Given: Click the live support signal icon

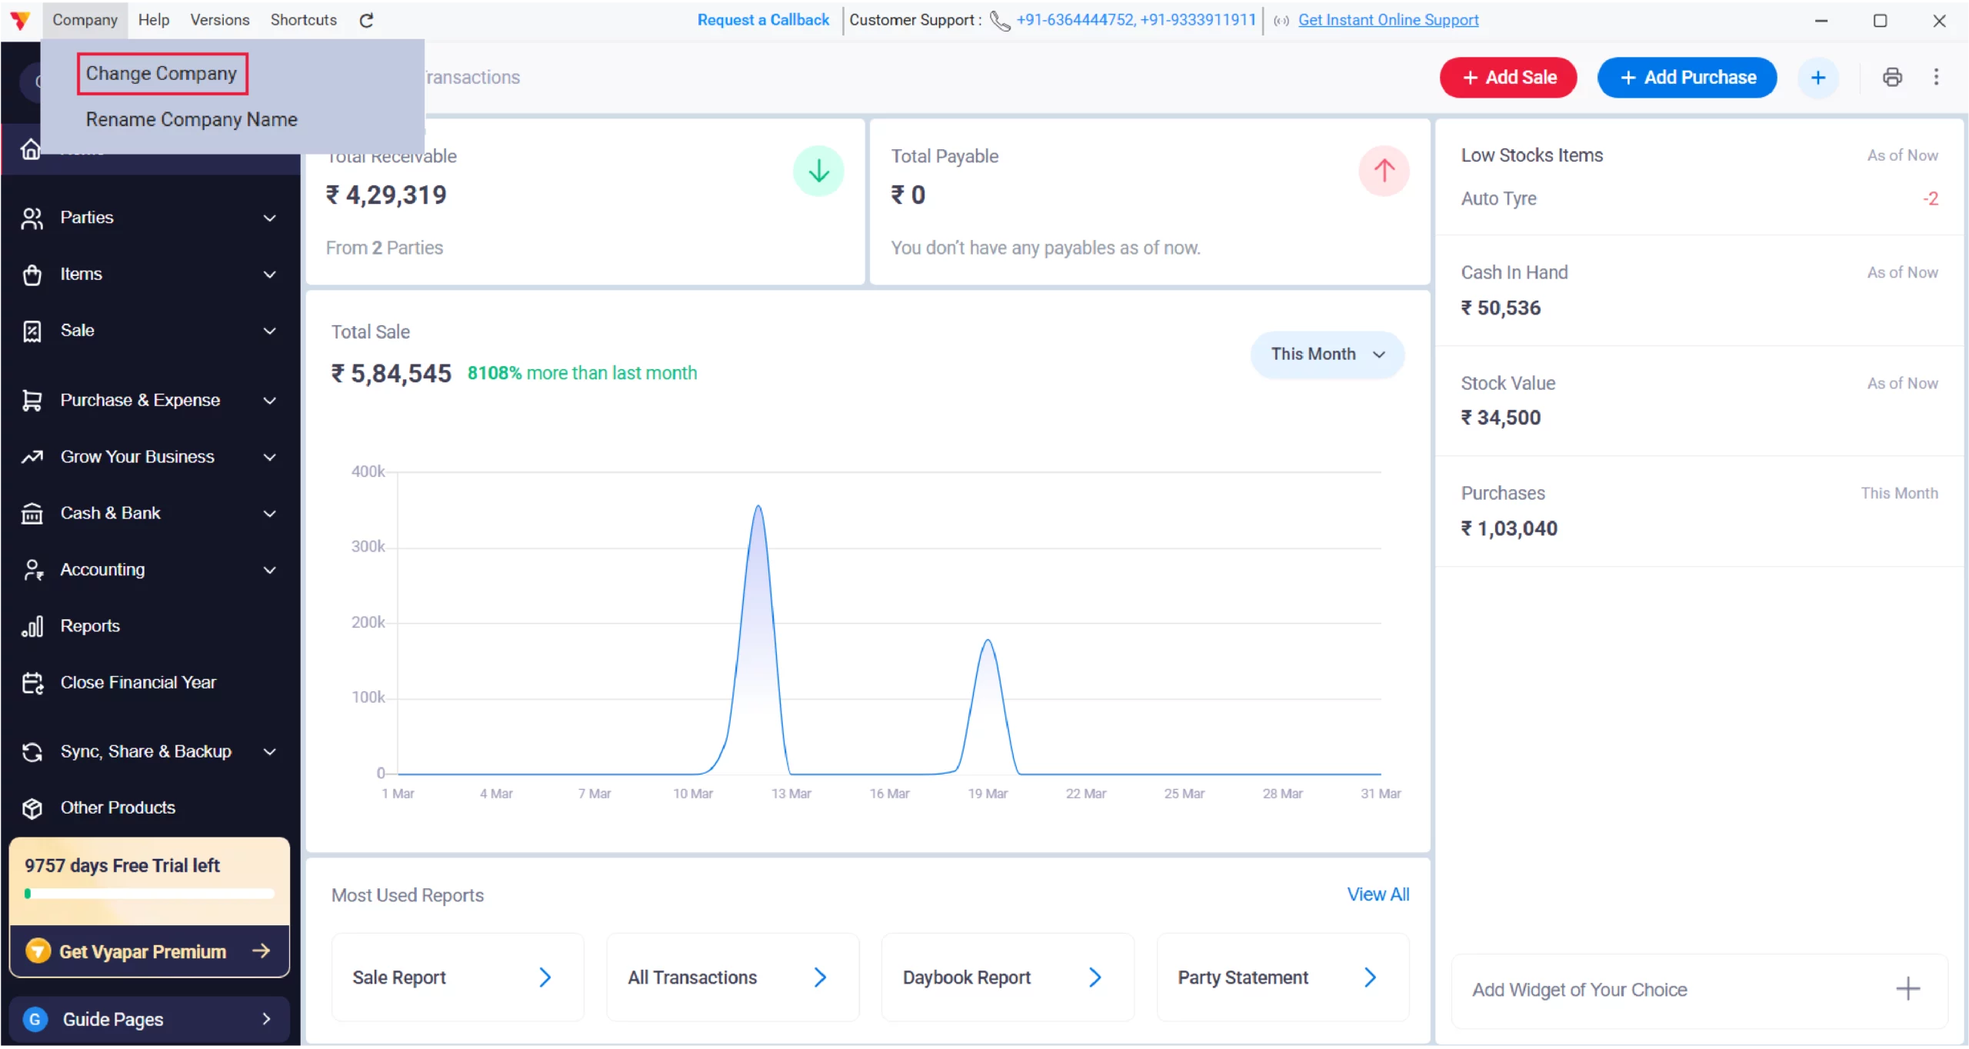Looking at the screenshot, I should (1281, 21).
